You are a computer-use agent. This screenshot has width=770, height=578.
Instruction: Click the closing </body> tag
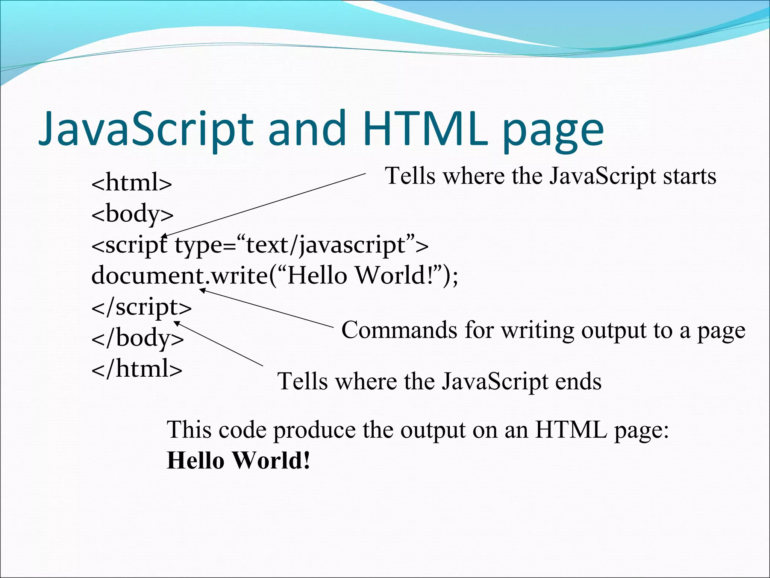(x=138, y=338)
